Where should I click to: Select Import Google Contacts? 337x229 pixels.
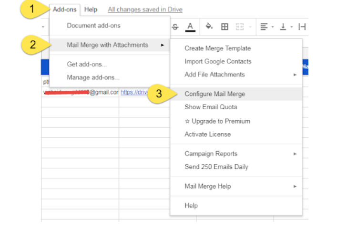coord(236,61)
